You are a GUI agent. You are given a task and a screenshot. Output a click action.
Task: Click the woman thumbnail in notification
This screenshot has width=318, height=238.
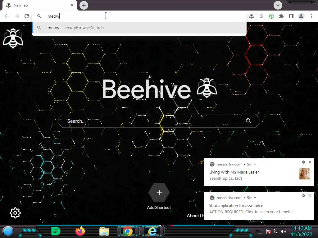pos(304,174)
